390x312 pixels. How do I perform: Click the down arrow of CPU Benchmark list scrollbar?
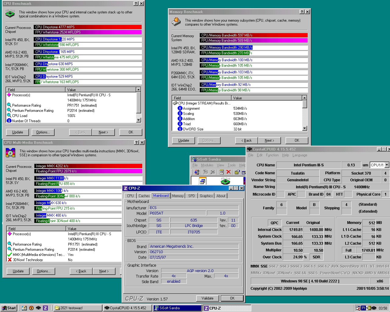[139, 120]
